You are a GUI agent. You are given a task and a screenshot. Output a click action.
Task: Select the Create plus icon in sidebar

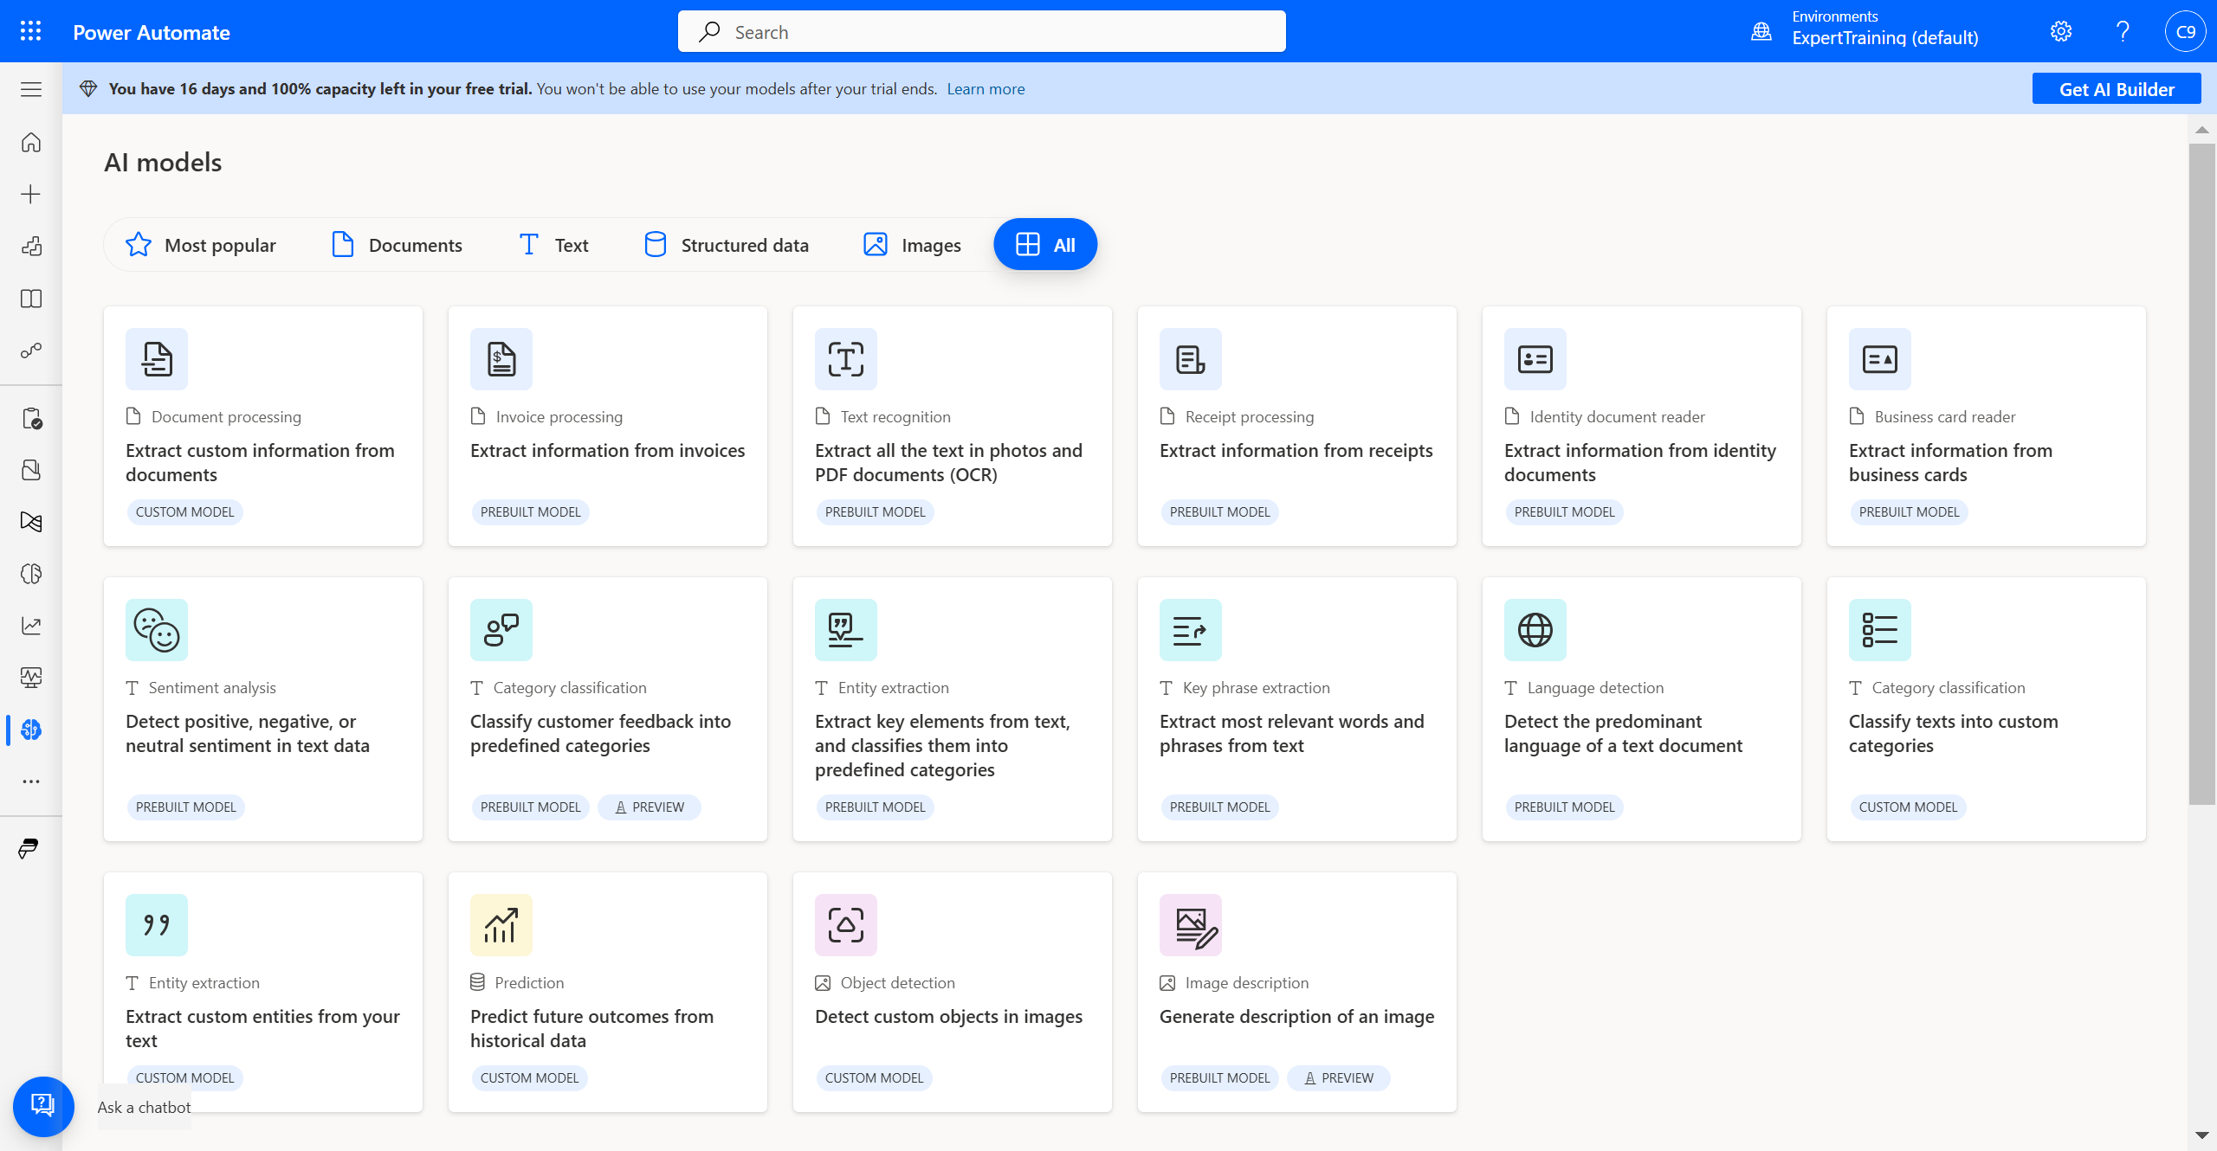(30, 194)
